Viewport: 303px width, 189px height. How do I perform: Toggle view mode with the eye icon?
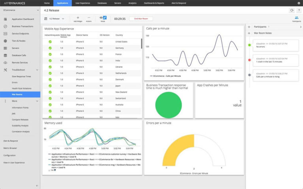(101, 17)
